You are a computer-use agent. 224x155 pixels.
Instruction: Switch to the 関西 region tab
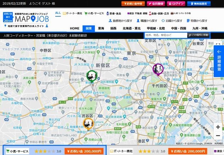(x=113, y=28)
